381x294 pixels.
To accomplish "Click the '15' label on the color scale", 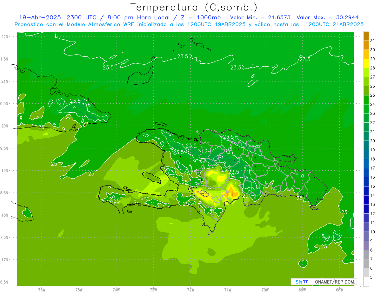I will 372,186.
